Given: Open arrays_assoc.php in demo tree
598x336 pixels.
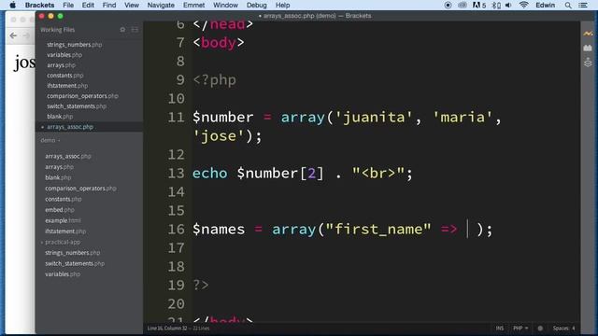Looking at the screenshot, I should pyautogui.click(x=68, y=156).
